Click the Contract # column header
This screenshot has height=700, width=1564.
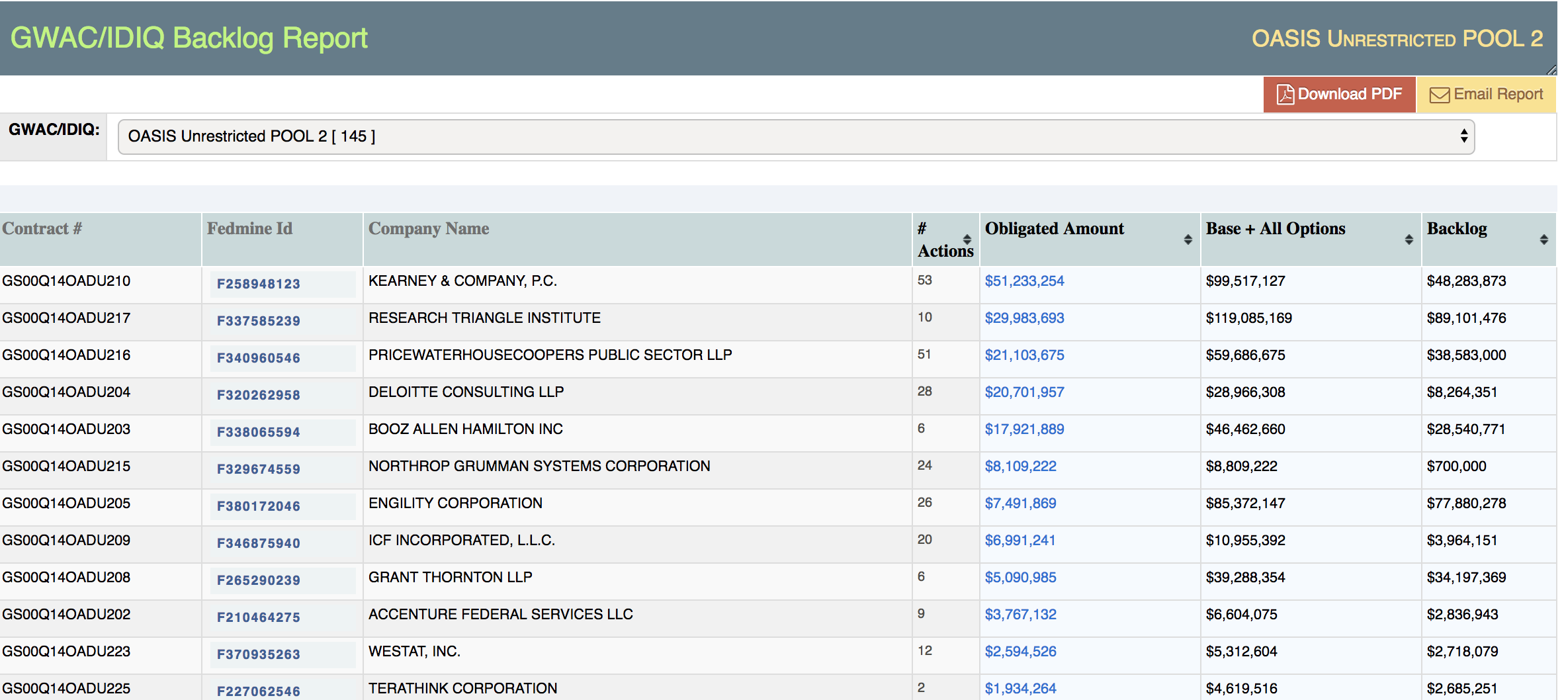(x=101, y=240)
